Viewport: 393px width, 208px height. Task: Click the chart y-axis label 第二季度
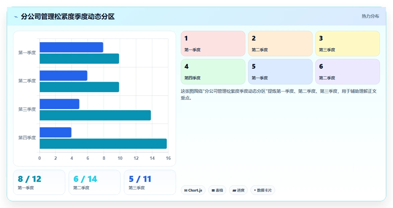pos(27,81)
